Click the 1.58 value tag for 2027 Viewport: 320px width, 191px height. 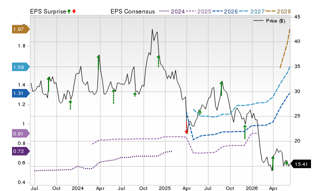click(x=21, y=67)
